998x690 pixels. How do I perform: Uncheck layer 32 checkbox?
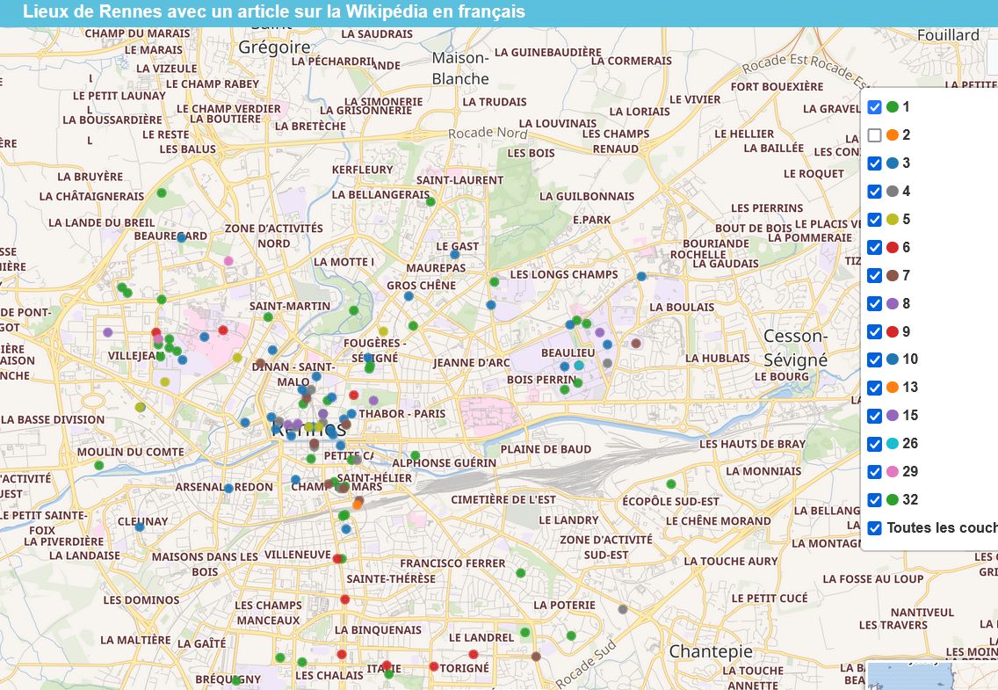(874, 499)
